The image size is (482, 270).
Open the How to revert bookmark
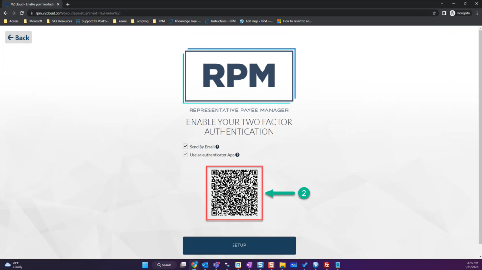pos(294,21)
